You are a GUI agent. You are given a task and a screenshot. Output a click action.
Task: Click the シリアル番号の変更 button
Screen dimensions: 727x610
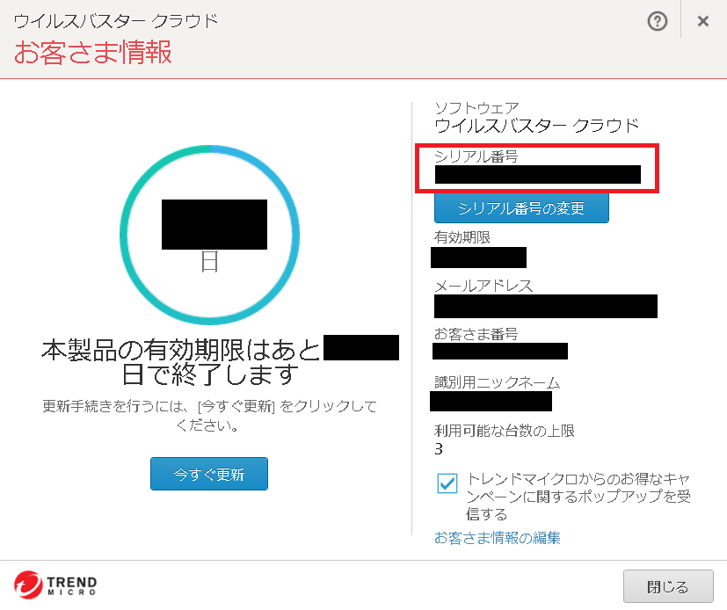coord(521,208)
